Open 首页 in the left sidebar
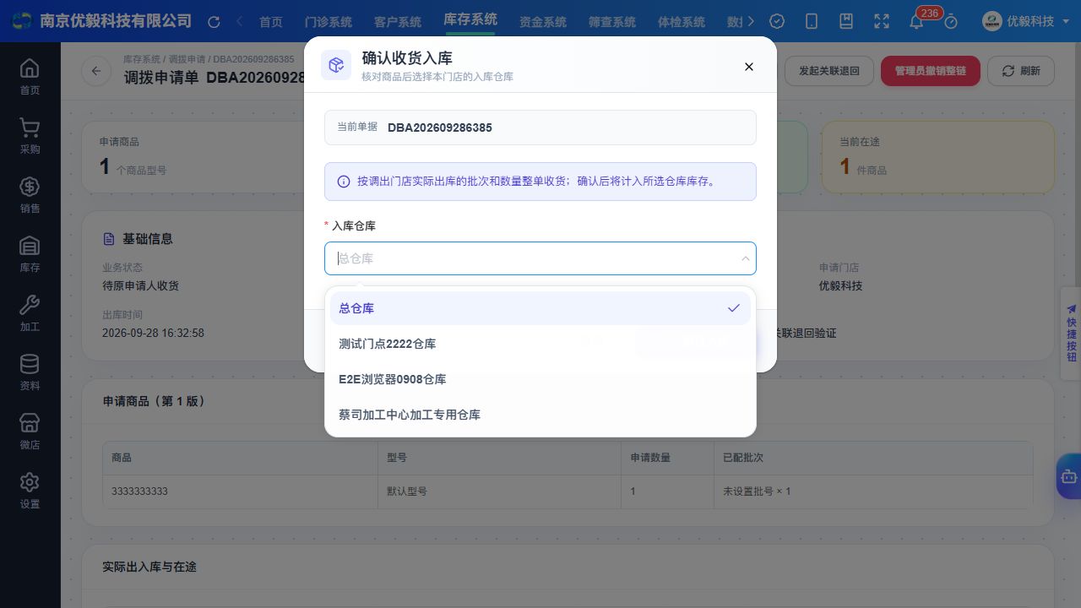 pos(30,76)
